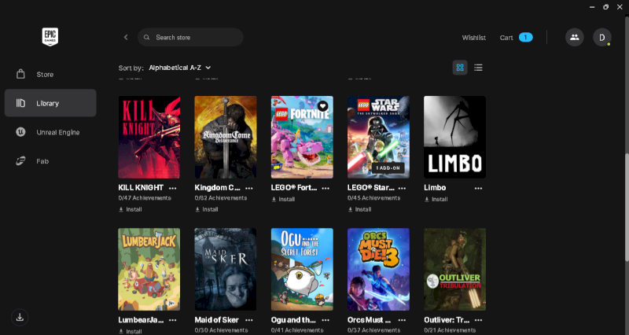Install LEGO Fortnite
Viewport: 629px width, 335px height.
coord(283,199)
